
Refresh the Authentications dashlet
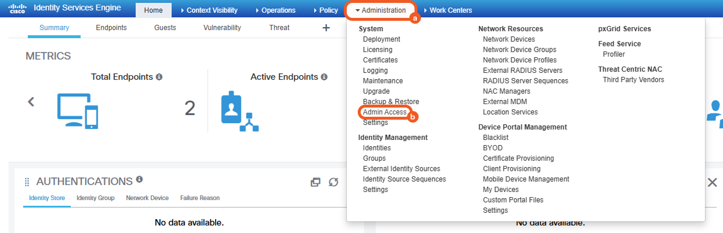333,182
